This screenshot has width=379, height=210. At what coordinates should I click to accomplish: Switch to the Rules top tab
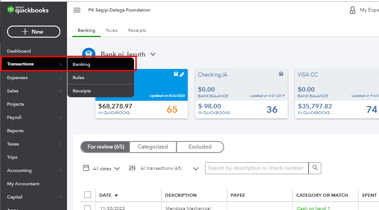(112, 31)
